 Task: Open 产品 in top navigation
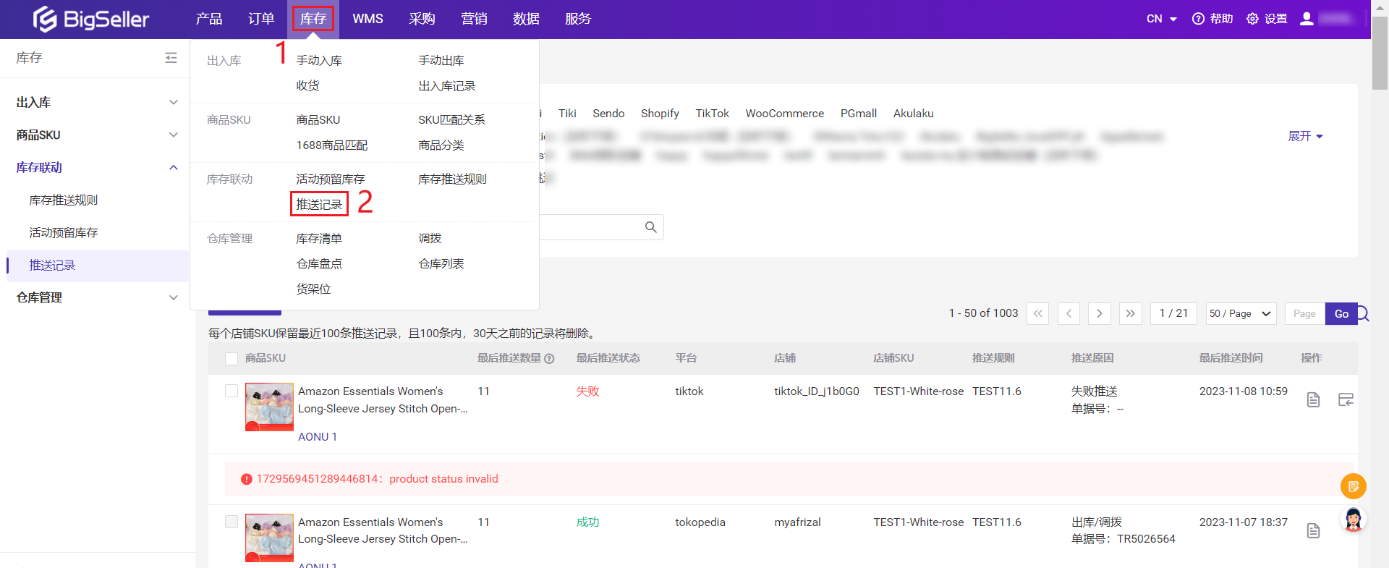pyautogui.click(x=209, y=19)
